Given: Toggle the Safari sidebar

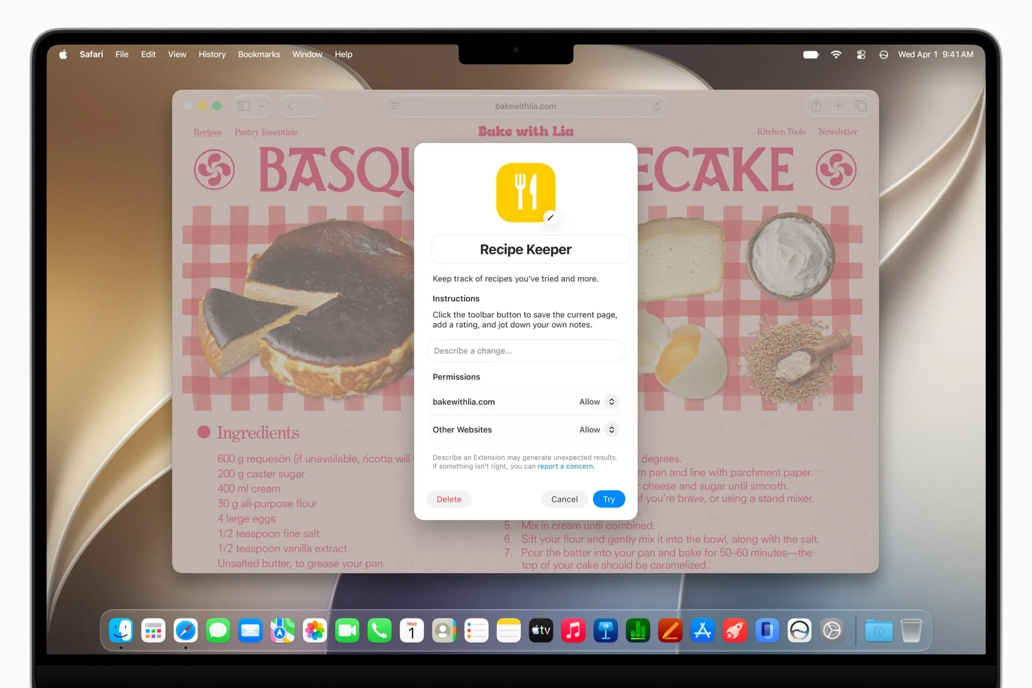Looking at the screenshot, I should pos(244,106).
